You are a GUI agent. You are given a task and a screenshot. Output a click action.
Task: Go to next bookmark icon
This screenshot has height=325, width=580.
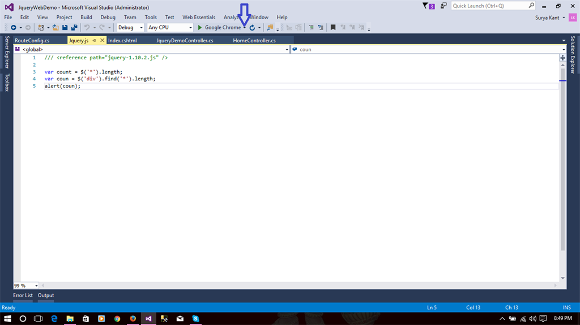coord(352,27)
